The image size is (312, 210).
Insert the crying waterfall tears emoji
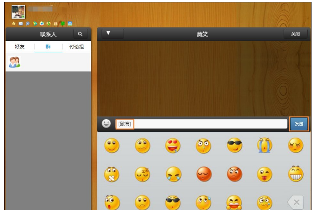[265, 145]
